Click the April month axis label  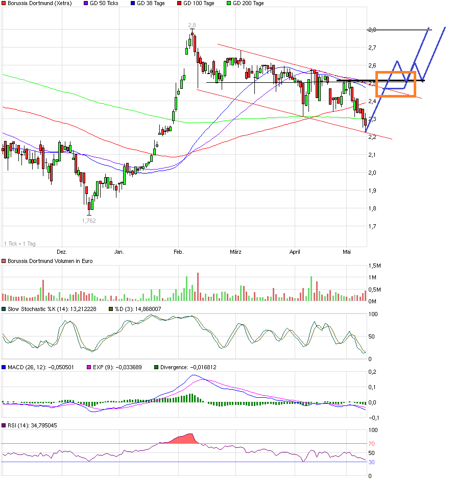(295, 252)
